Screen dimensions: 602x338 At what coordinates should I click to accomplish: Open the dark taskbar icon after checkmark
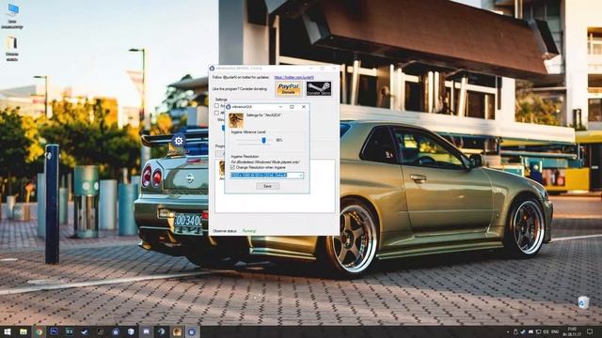[101, 331]
